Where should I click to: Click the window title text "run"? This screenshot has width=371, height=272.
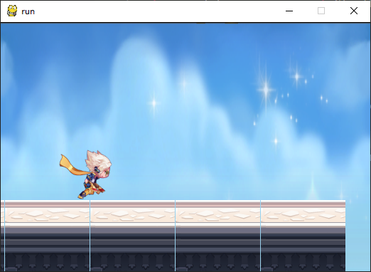point(28,11)
